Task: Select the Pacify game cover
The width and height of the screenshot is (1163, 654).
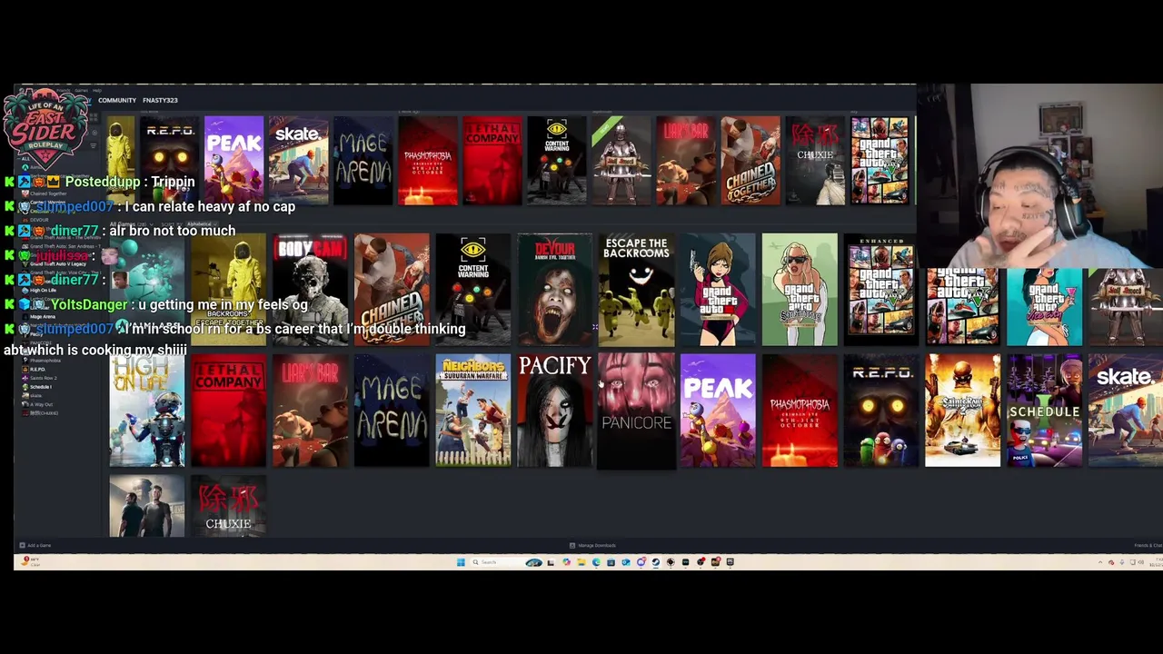Action: (x=555, y=411)
